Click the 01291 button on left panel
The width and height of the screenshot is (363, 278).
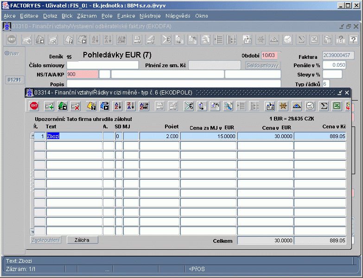pos(14,80)
